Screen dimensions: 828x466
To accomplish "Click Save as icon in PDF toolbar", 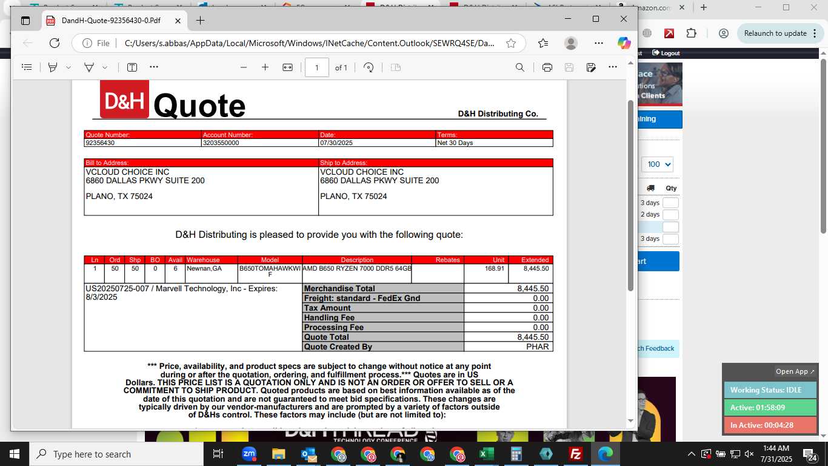I will tap(591, 67).
